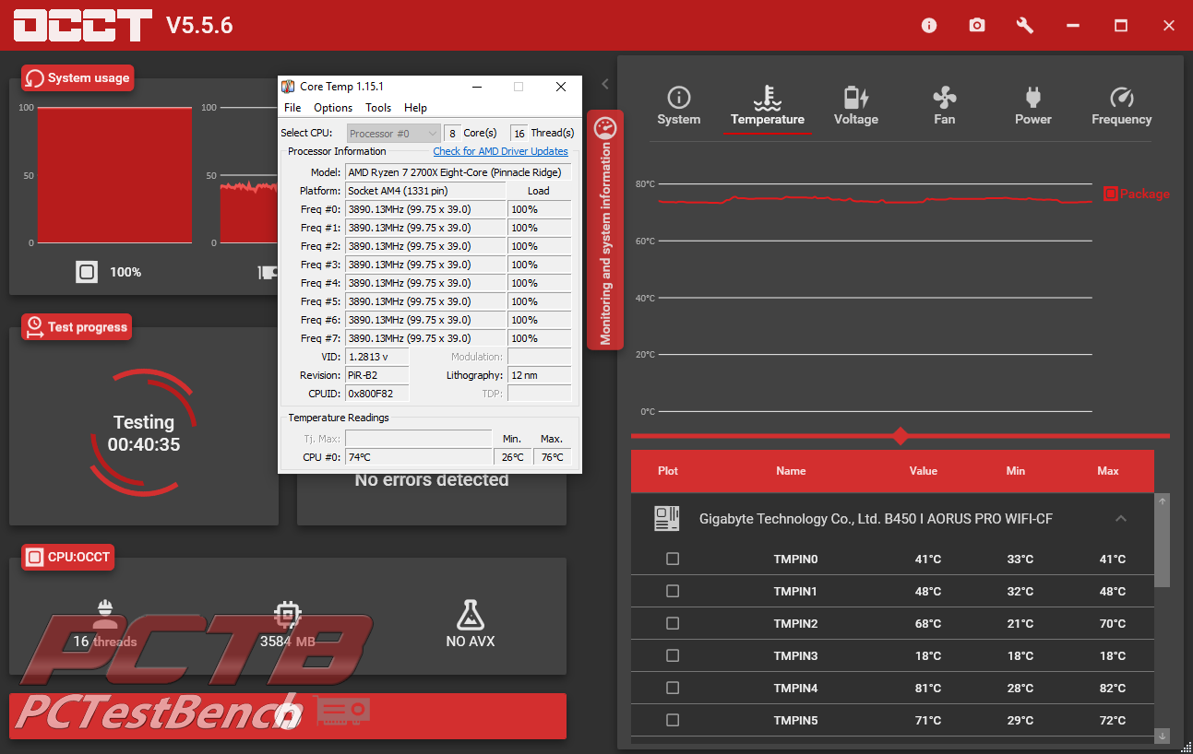Click the CPU usage icon under graph
Viewport: 1193px width, 754px height.
tap(87, 272)
